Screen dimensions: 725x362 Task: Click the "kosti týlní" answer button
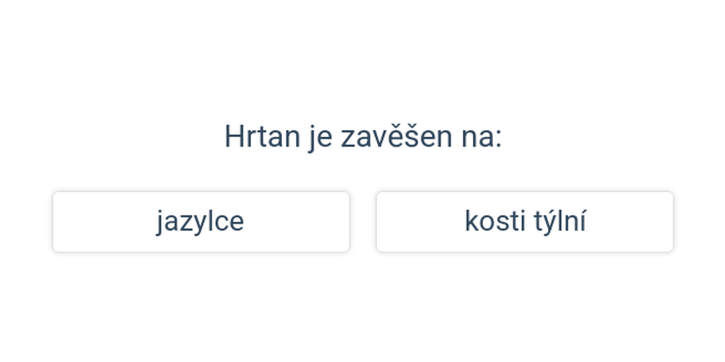click(x=525, y=222)
